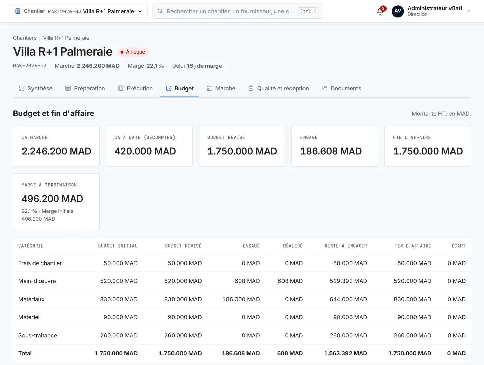The image size is (484, 365).
Task: Open the Qualité et réception tab
Action: tap(279, 88)
